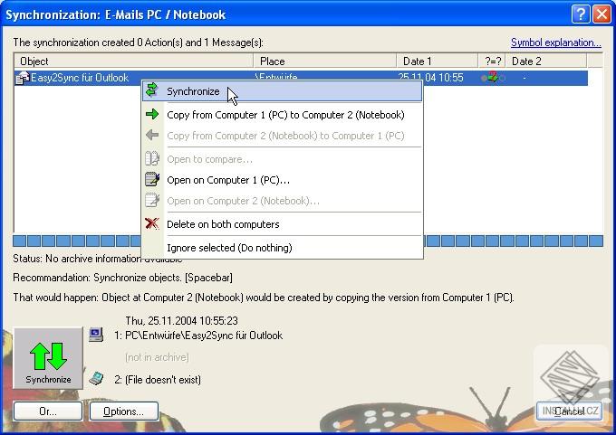Click the desktop PC icon beside path 1

tap(96, 335)
